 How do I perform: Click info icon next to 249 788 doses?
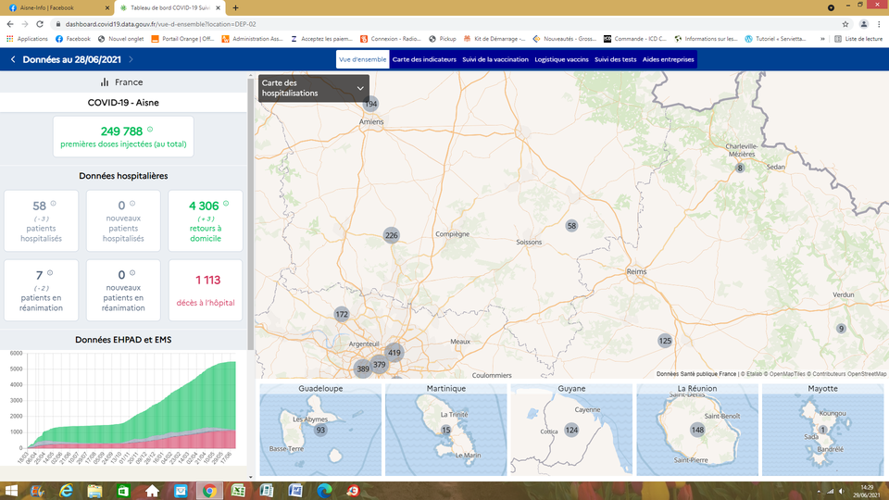click(150, 130)
